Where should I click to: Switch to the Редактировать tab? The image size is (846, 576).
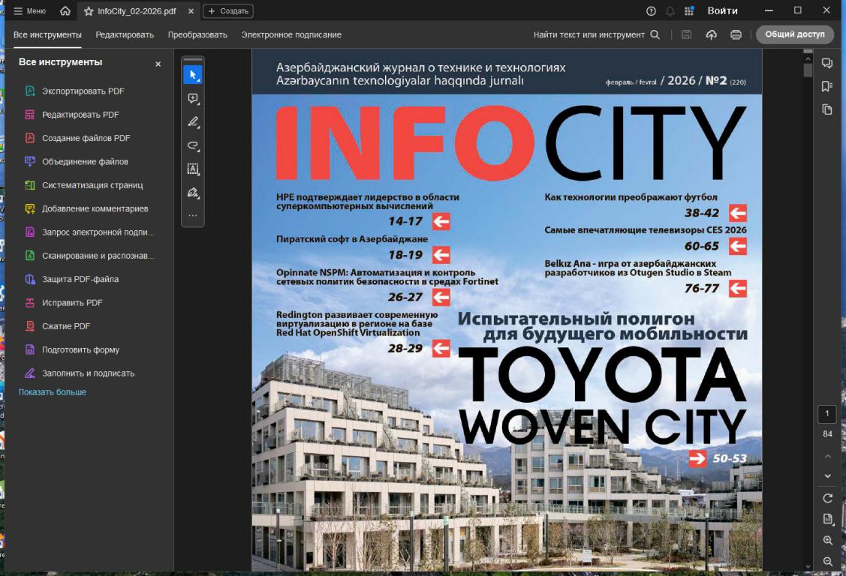(125, 34)
